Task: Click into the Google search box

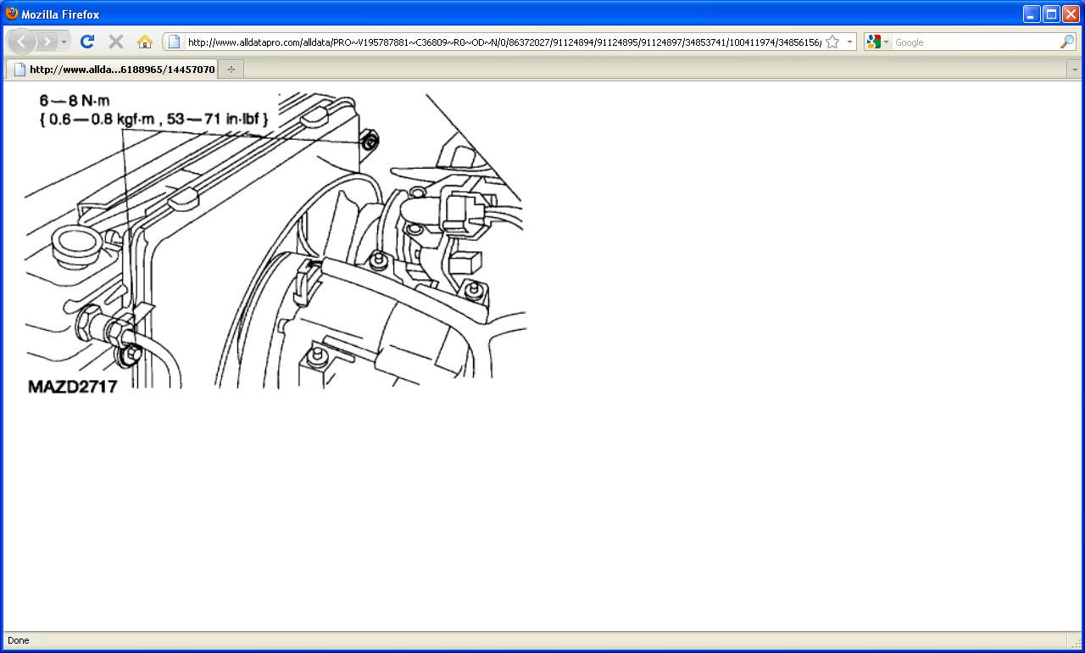Action: point(975,42)
